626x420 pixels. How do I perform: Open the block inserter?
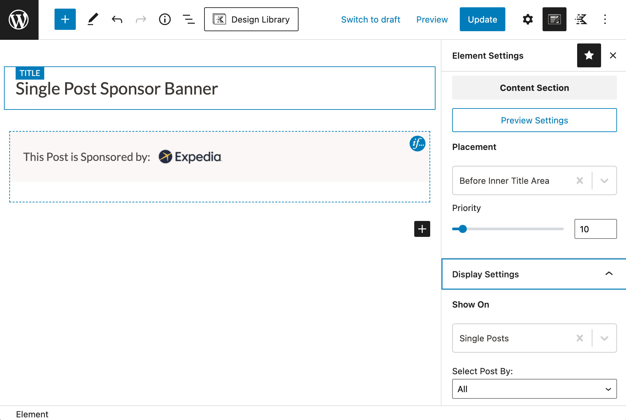click(x=65, y=19)
